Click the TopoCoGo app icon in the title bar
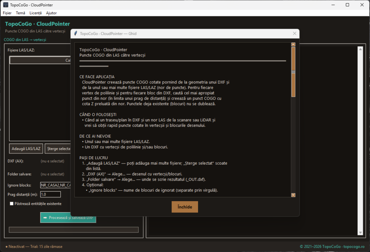Viewport: 370px width, 252px height. point(6,5)
